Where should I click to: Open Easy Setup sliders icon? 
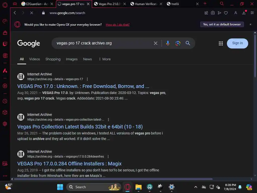pos(252,13)
